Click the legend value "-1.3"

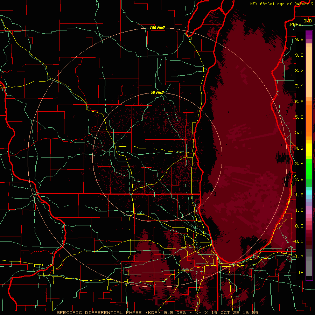(298, 257)
